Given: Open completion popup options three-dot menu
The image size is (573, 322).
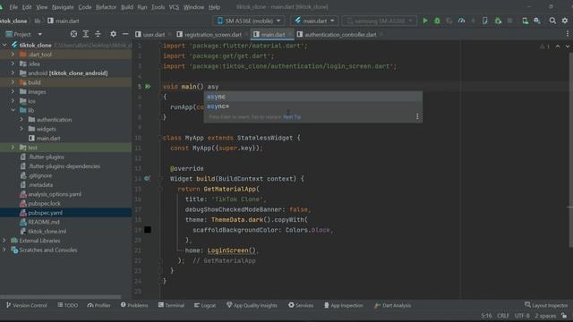Looking at the screenshot, I should tap(417, 116).
